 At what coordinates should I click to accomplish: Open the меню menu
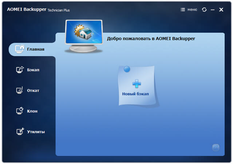click(x=192, y=10)
